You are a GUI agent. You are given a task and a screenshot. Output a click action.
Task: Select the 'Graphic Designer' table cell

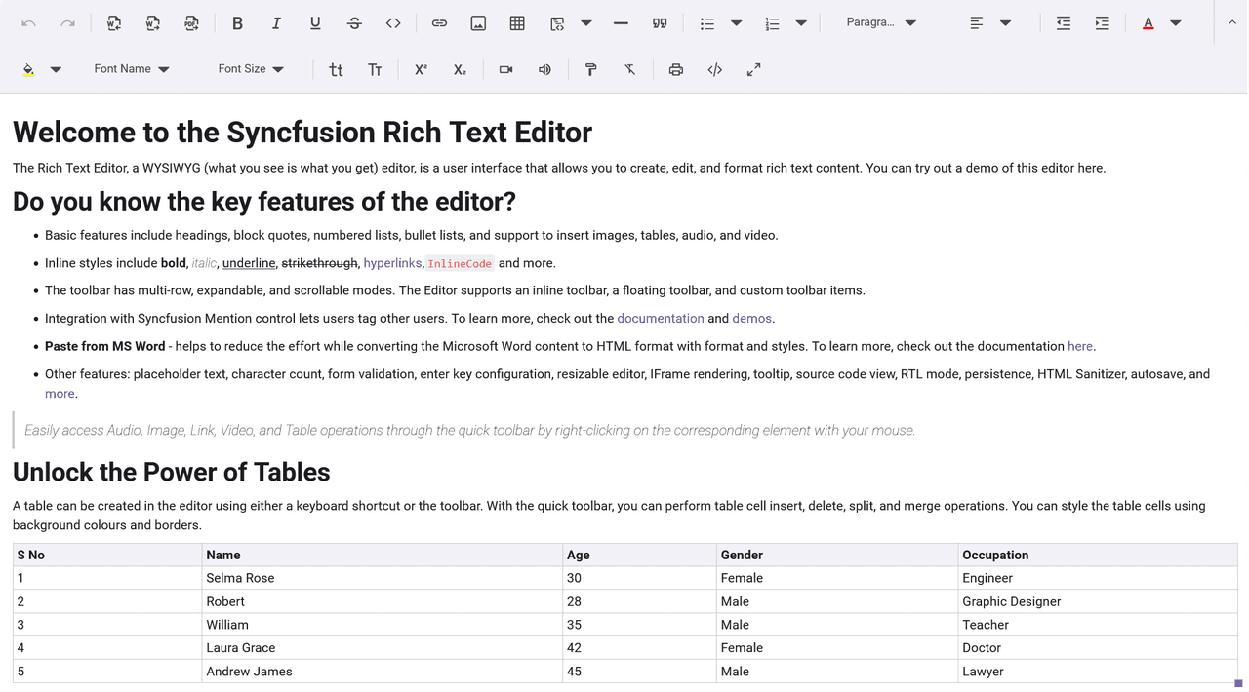coord(1098,601)
